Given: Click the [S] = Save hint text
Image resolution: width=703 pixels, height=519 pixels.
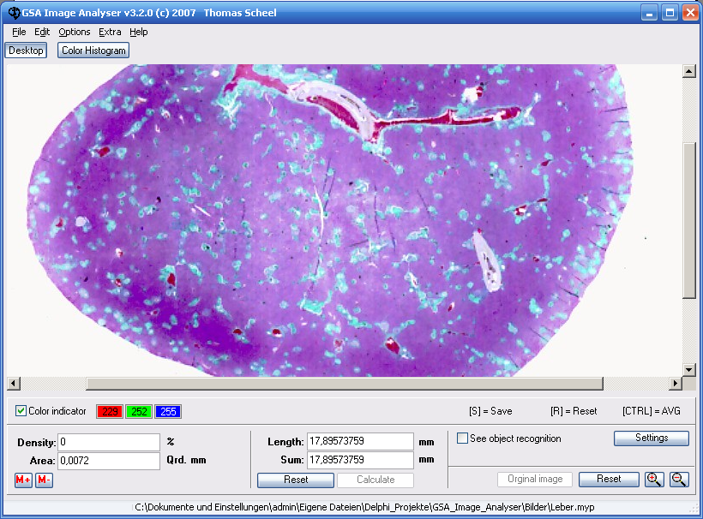Looking at the screenshot, I should tap(490, 411).
